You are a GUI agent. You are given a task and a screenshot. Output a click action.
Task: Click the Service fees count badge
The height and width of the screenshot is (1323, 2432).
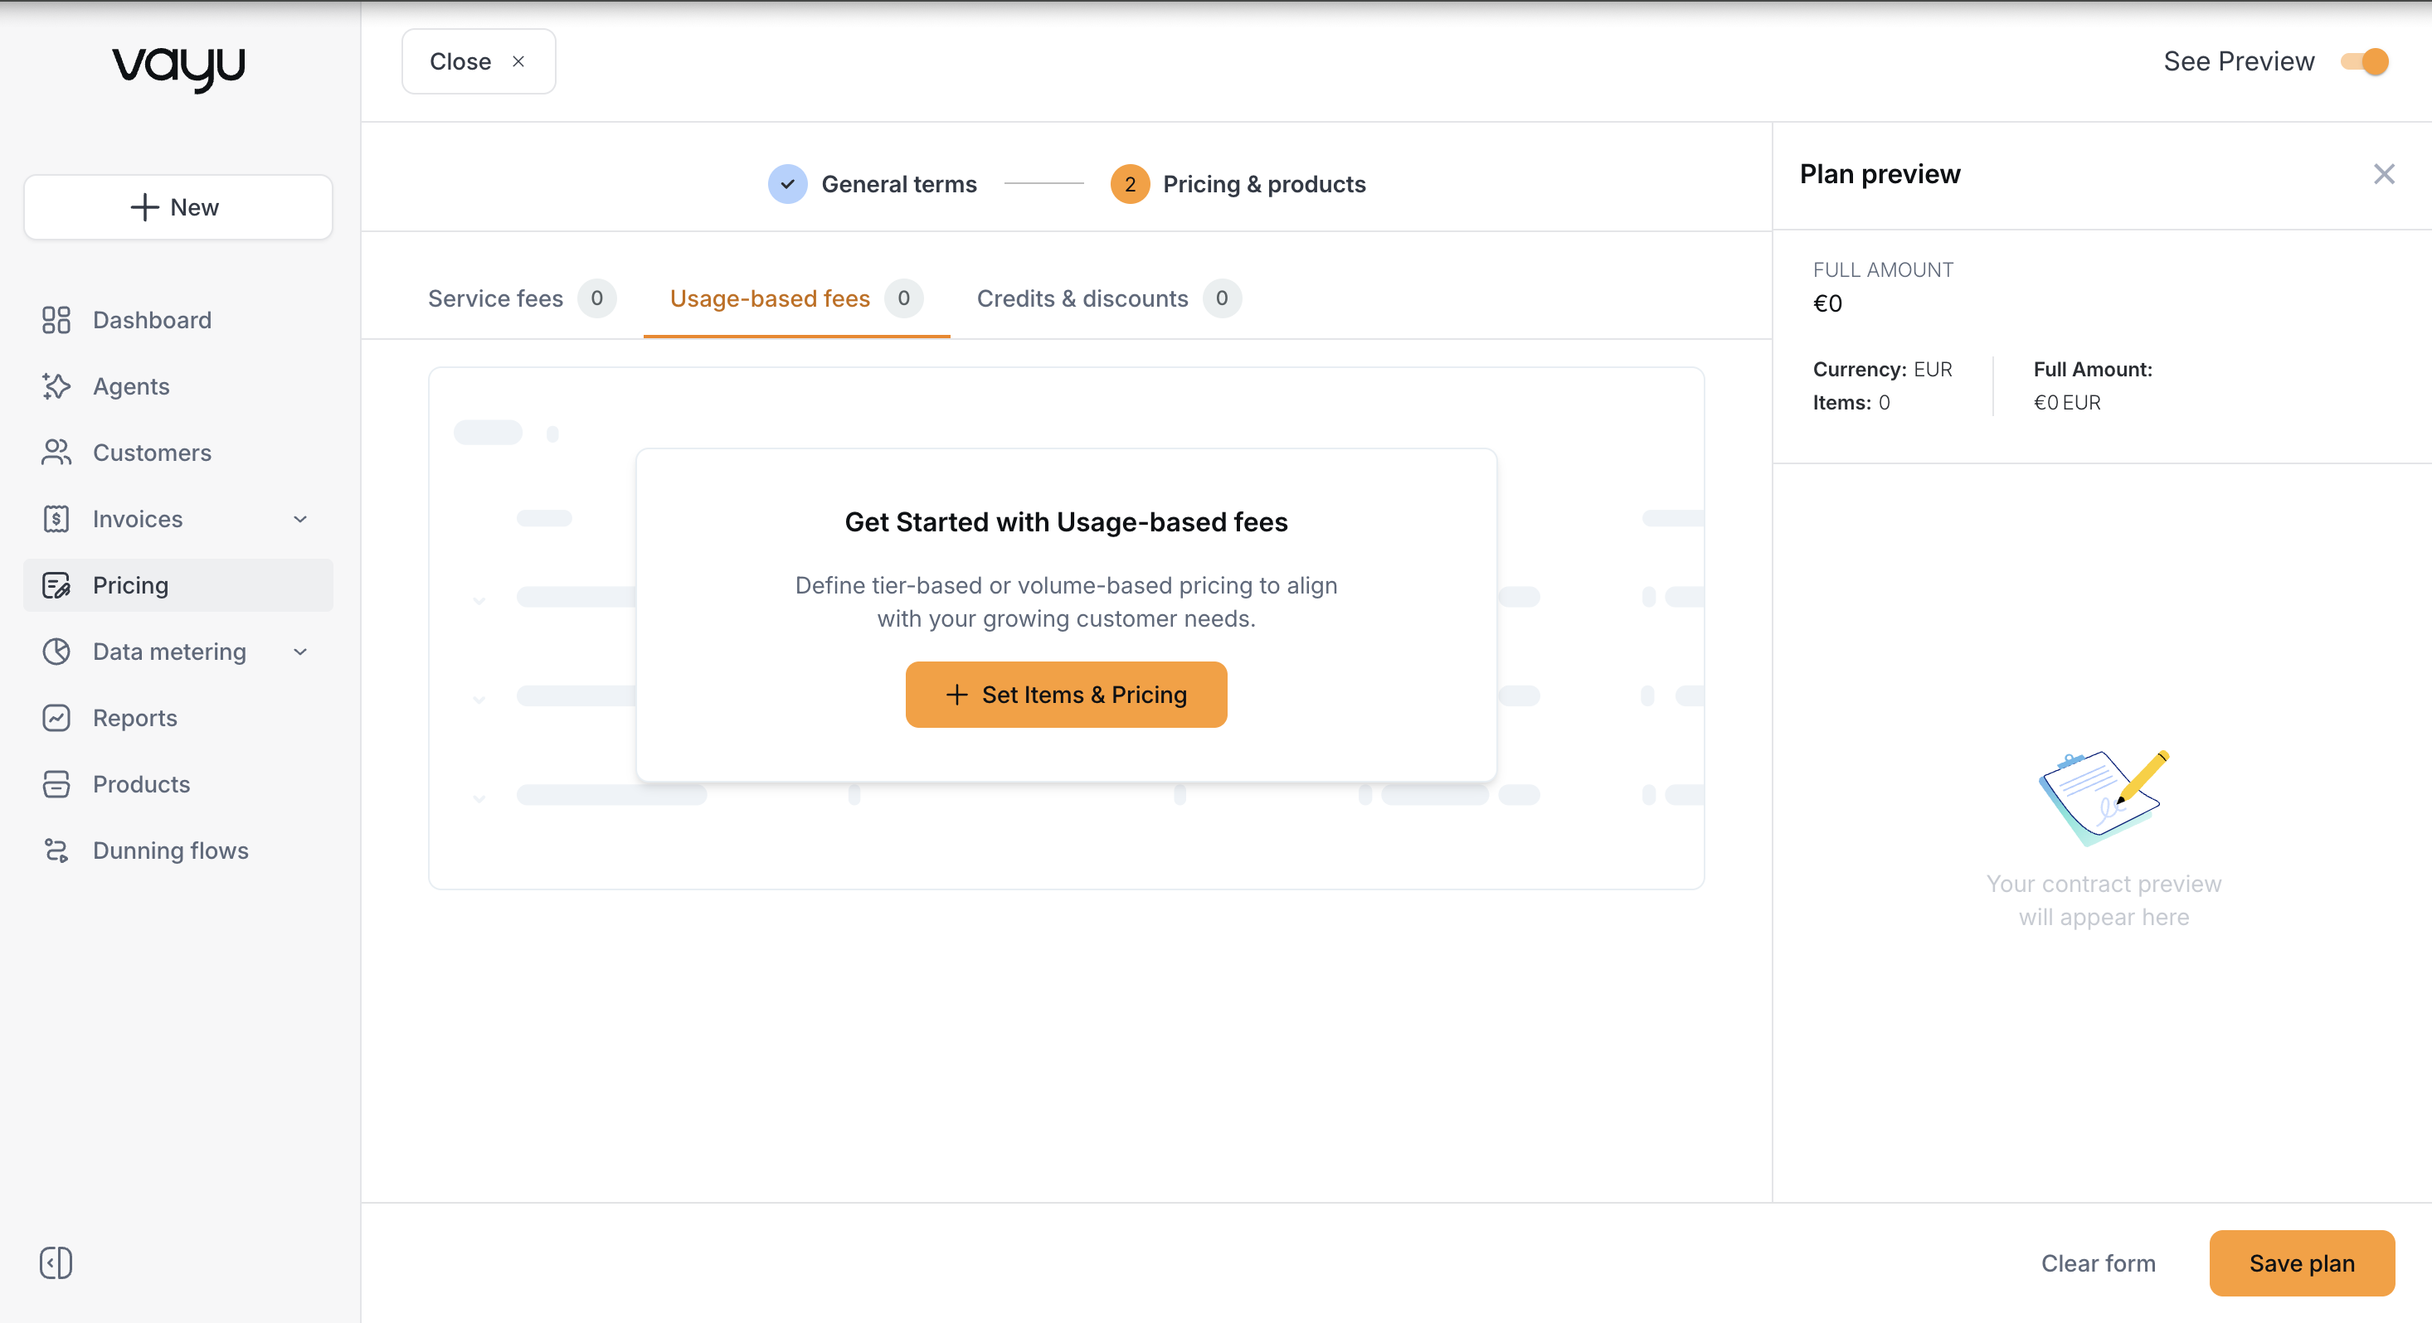click(x=596, y=298)
